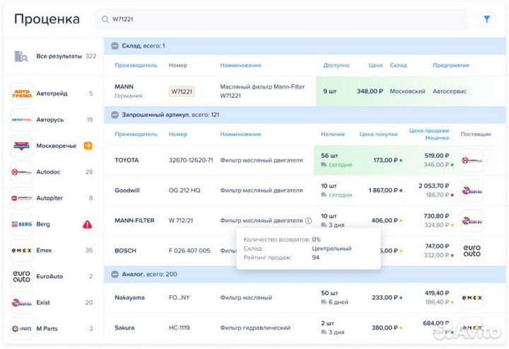Click the info icon beside MANN-FILTER name
This screenshot has height=349, width=509.
[x=308, y=220]
